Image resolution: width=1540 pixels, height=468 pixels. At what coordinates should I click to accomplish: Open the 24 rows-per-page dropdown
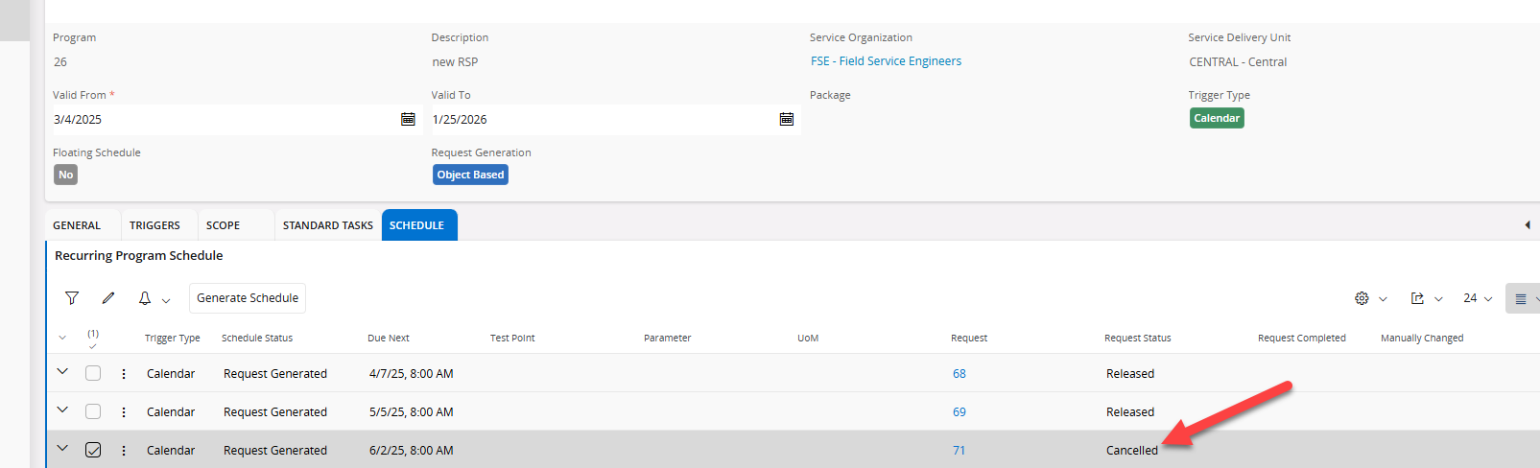[1478, 298]
